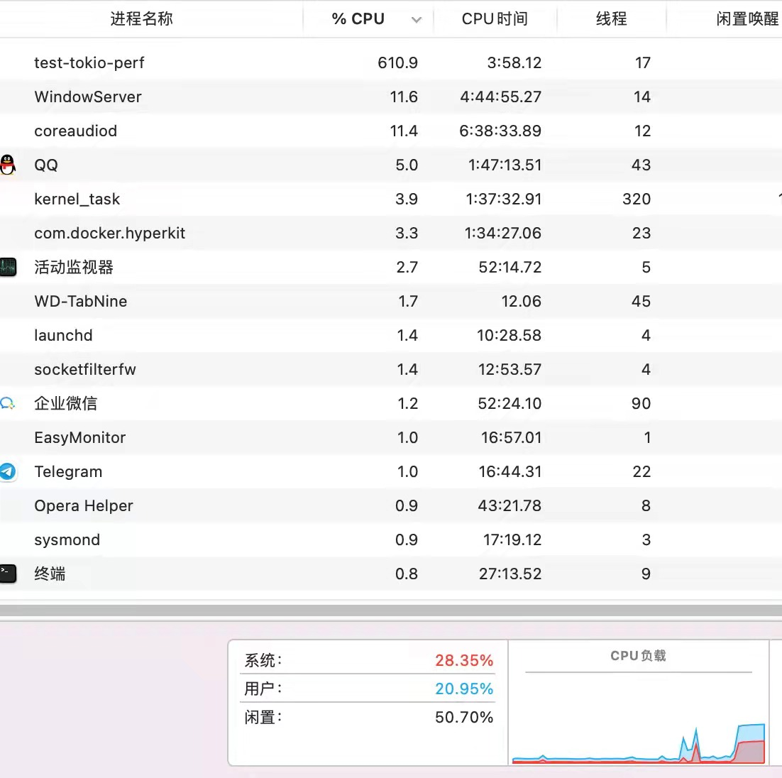
Task: Select the launchd process
Action: pos(63,335)
